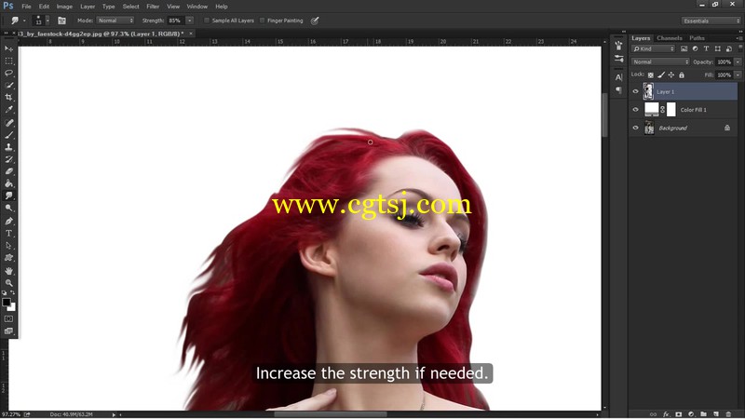Filter layers by adjustment layers icon
This screenshot has height=419, width=745.
(695, 48)
